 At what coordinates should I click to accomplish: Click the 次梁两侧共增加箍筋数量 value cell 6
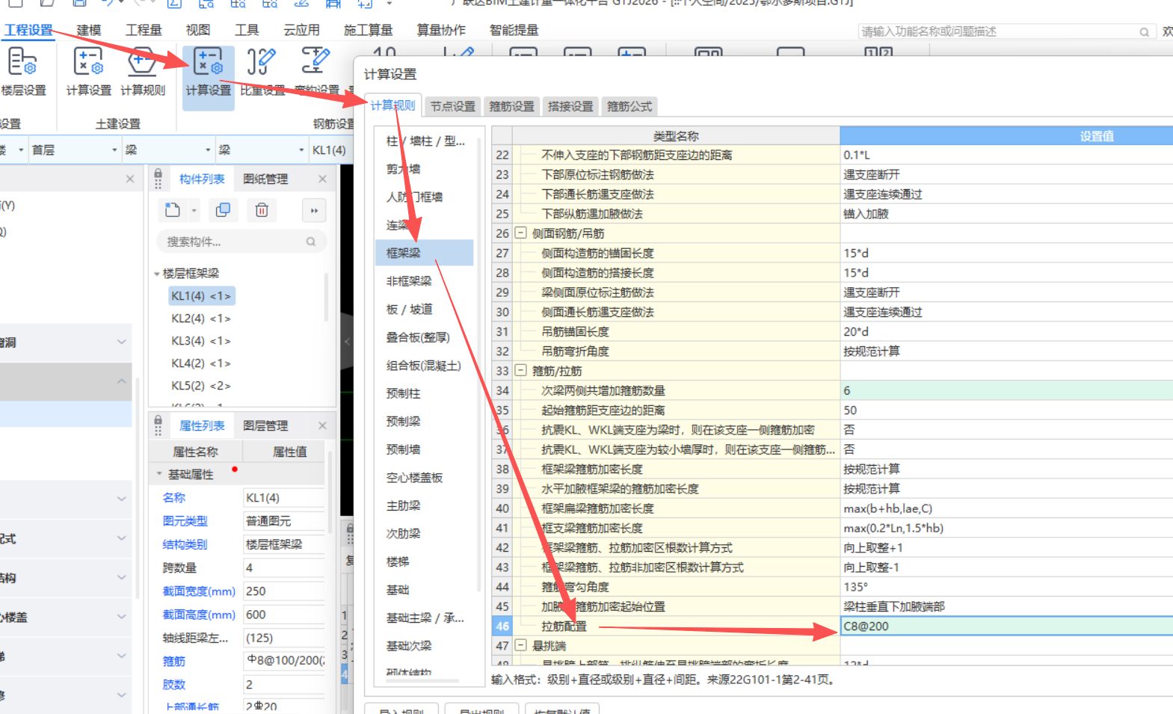click(1006, 390)
